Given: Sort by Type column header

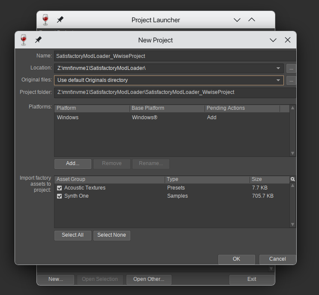Looking at the screenshot, I should click(x=208, y=179).
